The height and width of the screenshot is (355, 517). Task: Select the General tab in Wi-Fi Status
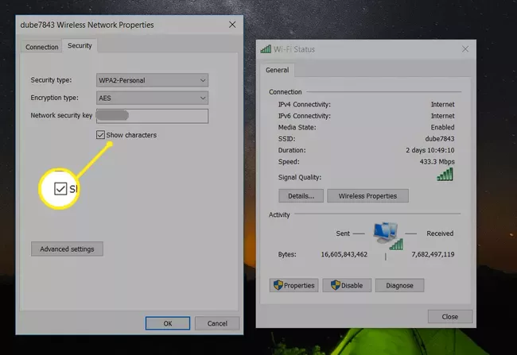click(x=277, y=70)
